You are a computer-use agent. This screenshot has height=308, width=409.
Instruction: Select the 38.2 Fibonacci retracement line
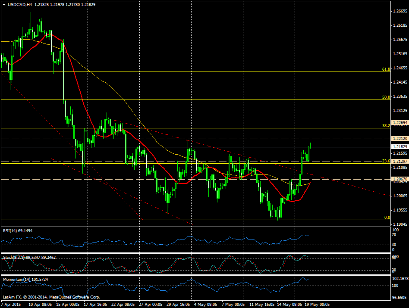[385, 125]
